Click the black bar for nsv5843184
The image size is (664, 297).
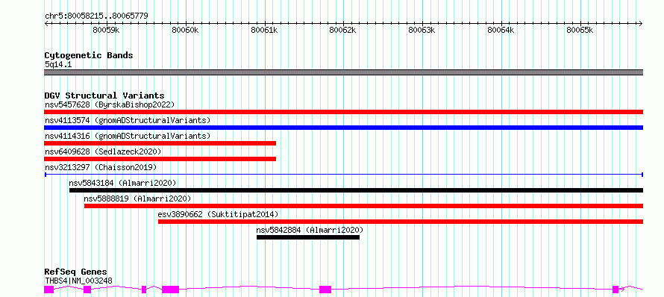pos(356,190)
